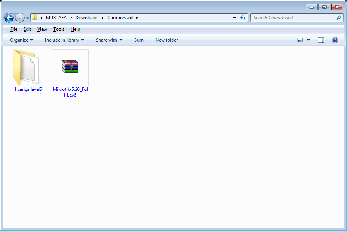Click the search magnifier icon
This screenshot has width=347, height=231.
[339, 18]
